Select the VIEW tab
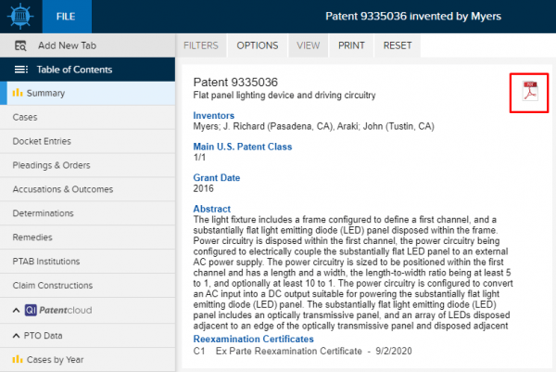 pos(308,45)
